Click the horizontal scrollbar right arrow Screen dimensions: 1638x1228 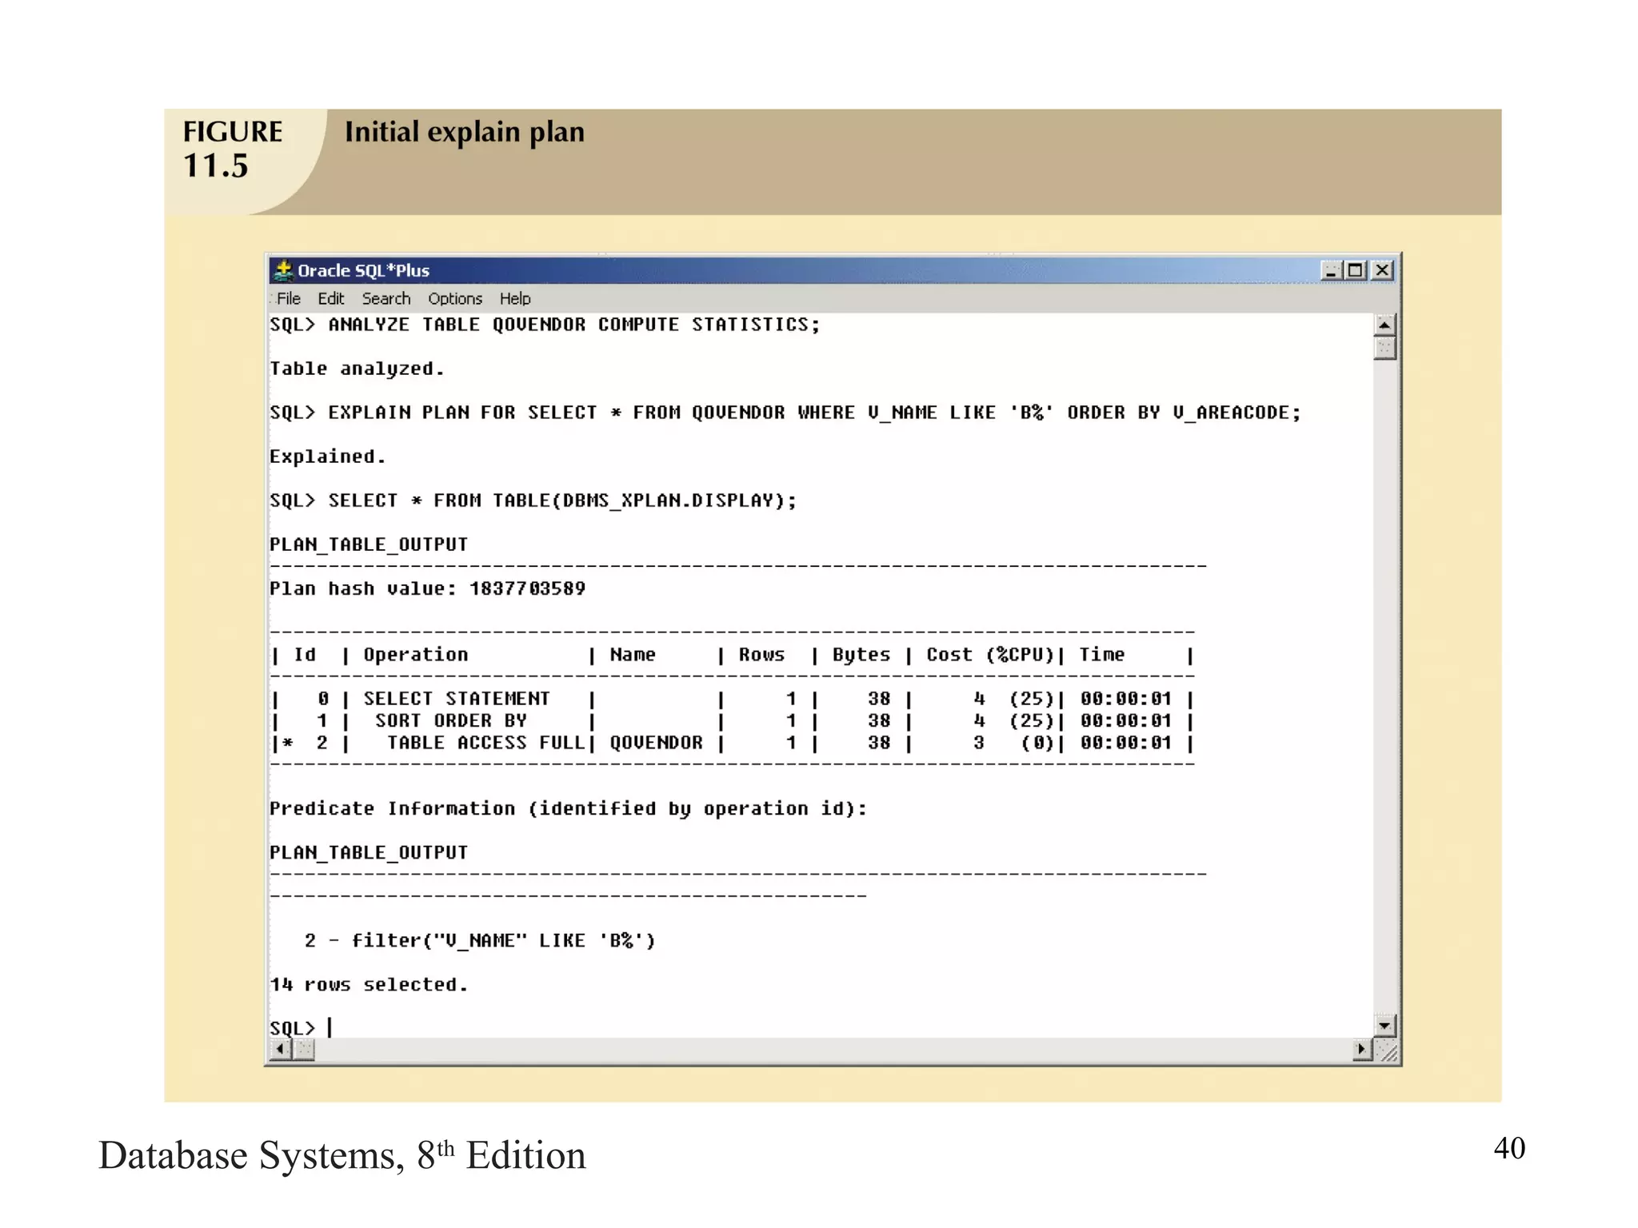tap(1361, 1049)
